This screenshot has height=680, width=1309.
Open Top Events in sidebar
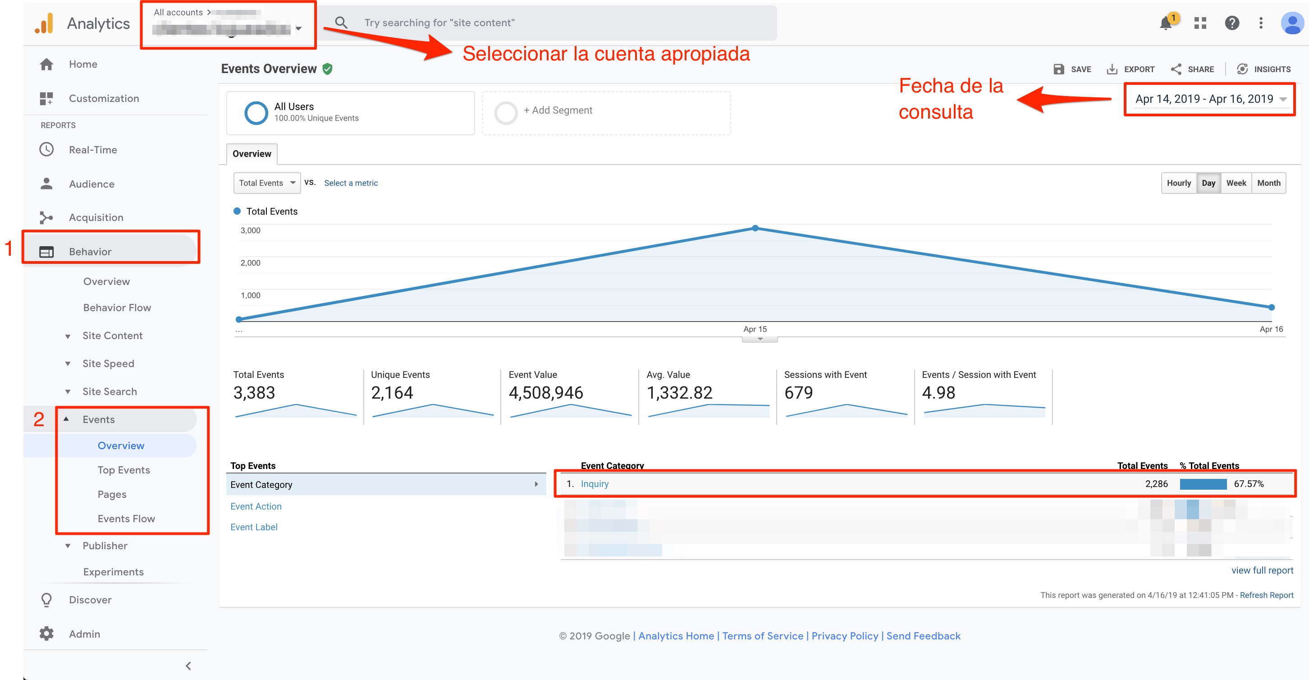(x=124, y=469)
